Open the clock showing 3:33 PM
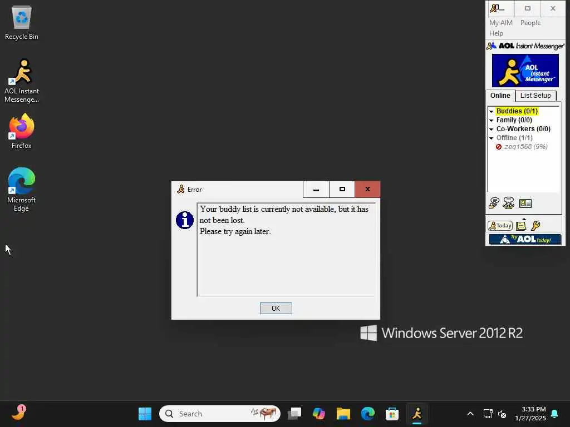This screenshot has height=427, width=570. pos(530,414)
